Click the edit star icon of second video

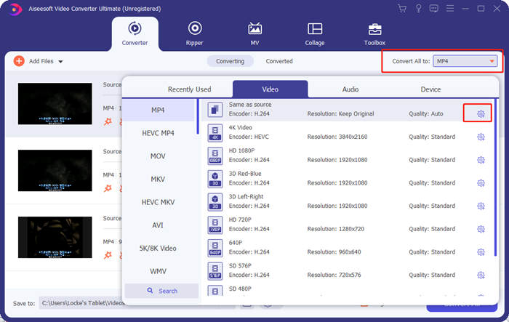click(x=108, y=188)
